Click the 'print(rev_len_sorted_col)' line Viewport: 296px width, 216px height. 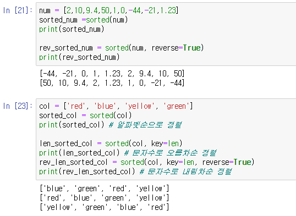point(135,171)
